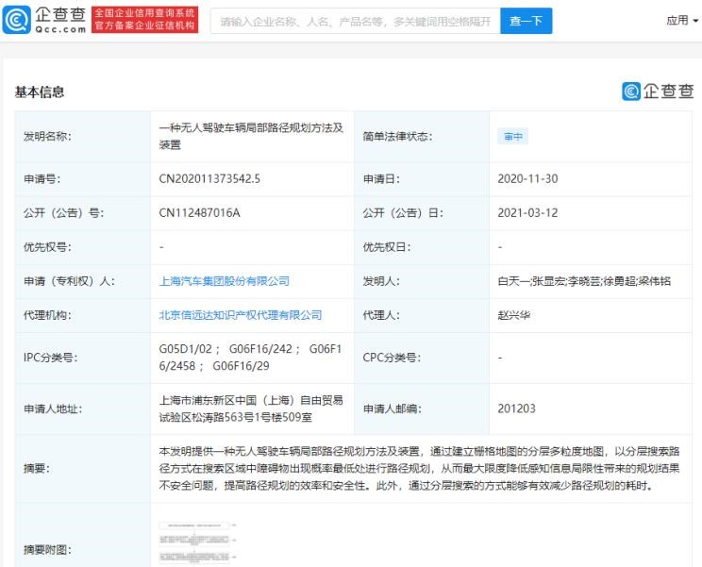Select application number CN202011373542.5
This screenshot has height=567, width=702.
coord(209,179)
